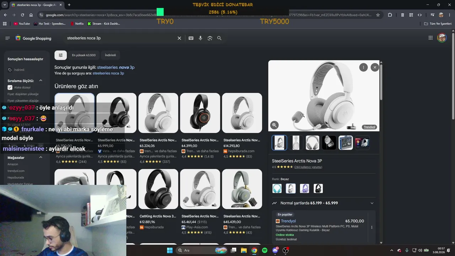
Task: View the black-background gallery thumbnail
Action: pyautogui.click(x=329, y=143)
